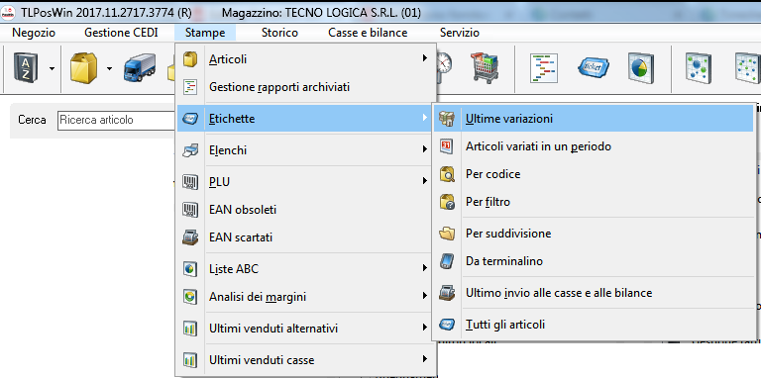The height and width of the screenshot is (378, 761).
Task: Choose Per codice label printing
Action: (x=595, y=174)
